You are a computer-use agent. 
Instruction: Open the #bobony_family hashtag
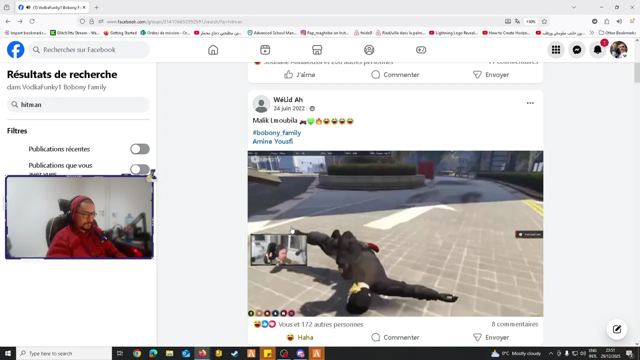pos(276,132)
